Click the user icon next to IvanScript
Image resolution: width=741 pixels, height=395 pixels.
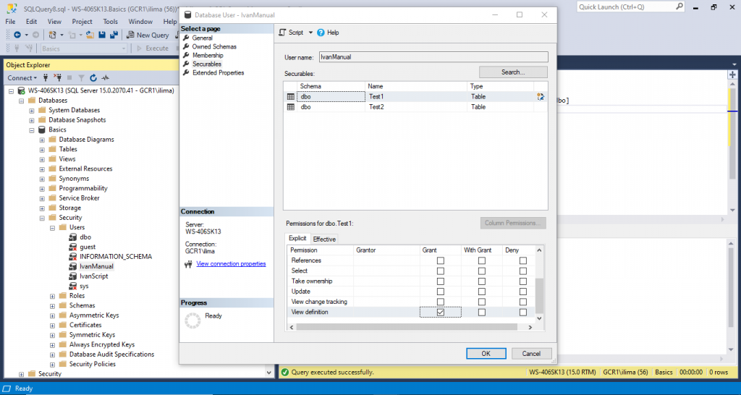coord(73,276)
